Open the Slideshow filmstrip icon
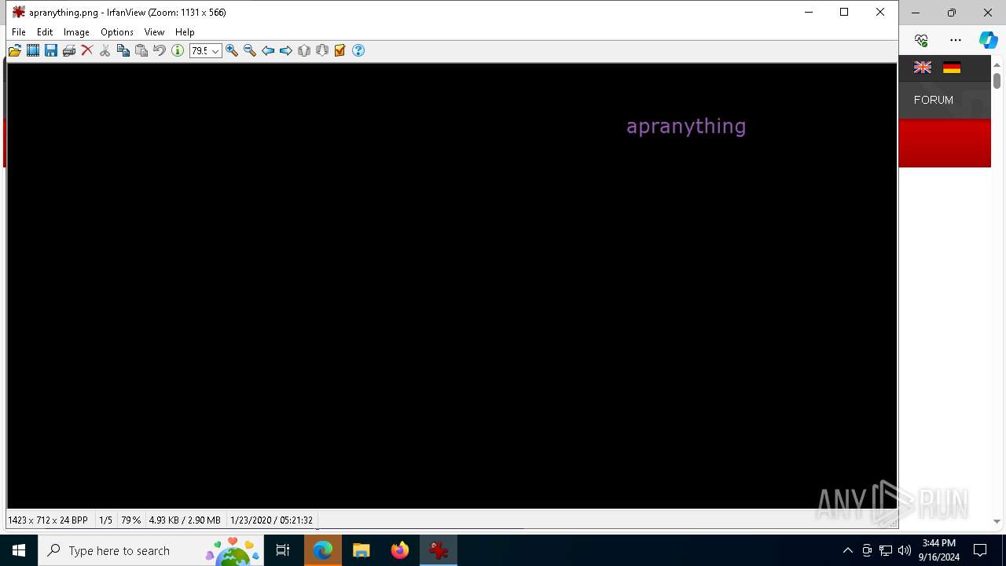The height and width of the screenshot is (566, 1006). pos(32,50)
